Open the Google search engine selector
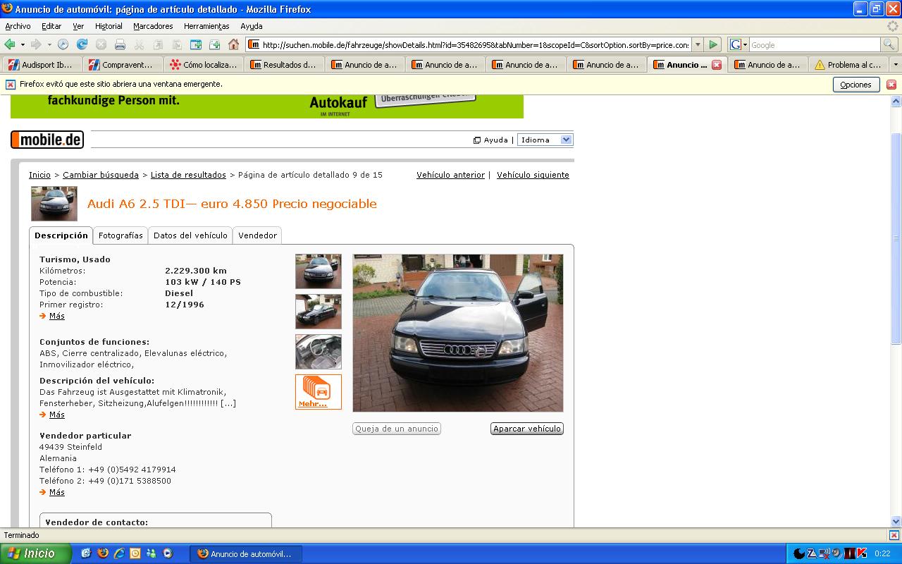902x564 pixels. (738, 44)
